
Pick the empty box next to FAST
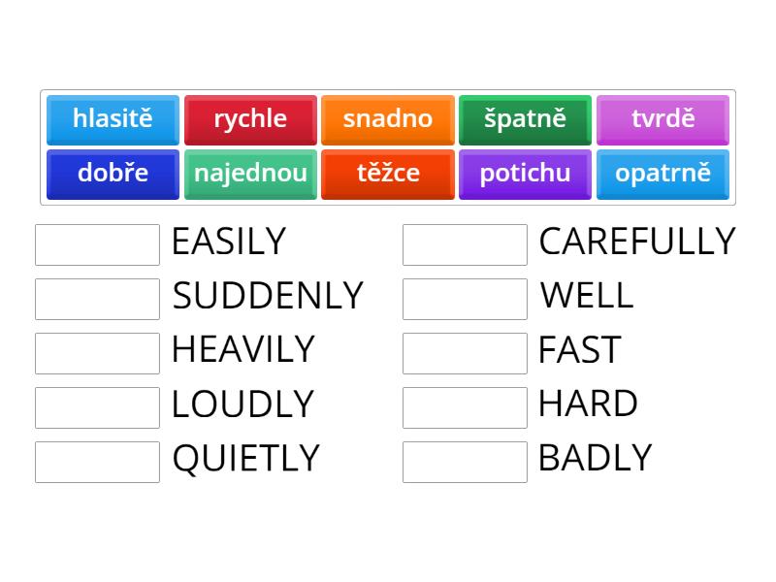tap(465, 353)
